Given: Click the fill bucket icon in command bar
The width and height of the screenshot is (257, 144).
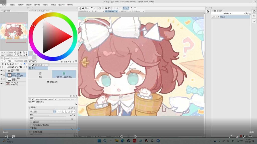Looking at the screenshot, I should point(106,8).
